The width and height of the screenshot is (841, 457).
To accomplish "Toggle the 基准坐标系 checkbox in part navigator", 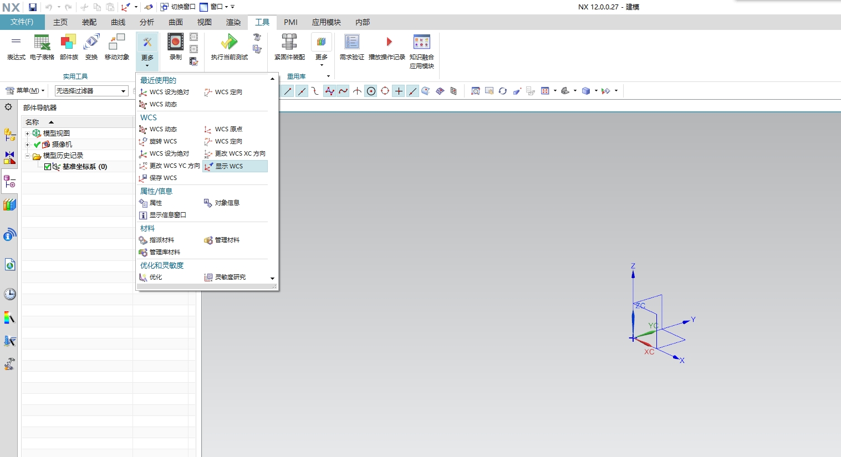I will pos(48,166).
